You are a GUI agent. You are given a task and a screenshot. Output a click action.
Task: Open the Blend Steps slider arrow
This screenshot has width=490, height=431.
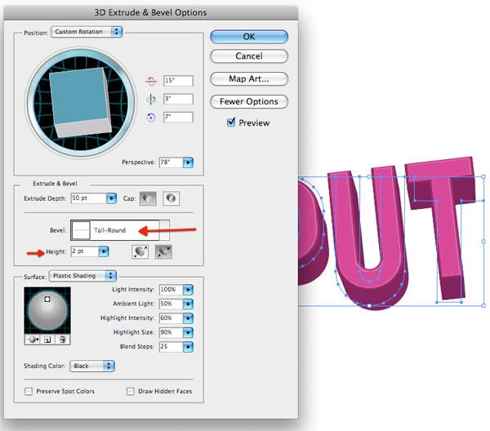pos(188,347)
